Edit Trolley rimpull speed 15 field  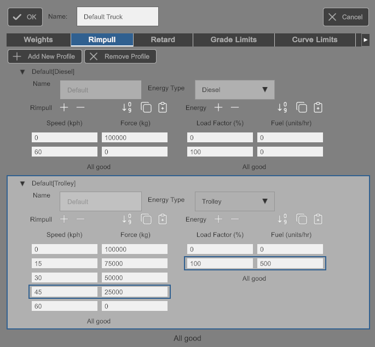click(65, 263)
